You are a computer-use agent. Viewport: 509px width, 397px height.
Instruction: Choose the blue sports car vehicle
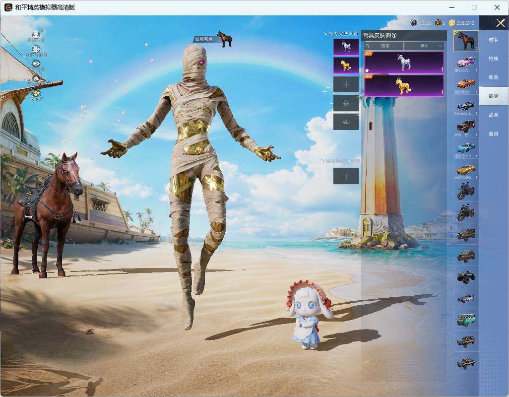[466, 149]
